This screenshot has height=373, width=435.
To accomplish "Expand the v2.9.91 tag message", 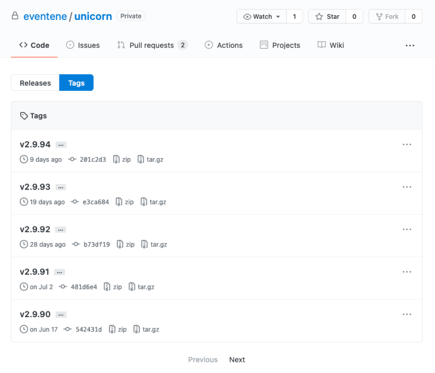I will tap(59, 272).
